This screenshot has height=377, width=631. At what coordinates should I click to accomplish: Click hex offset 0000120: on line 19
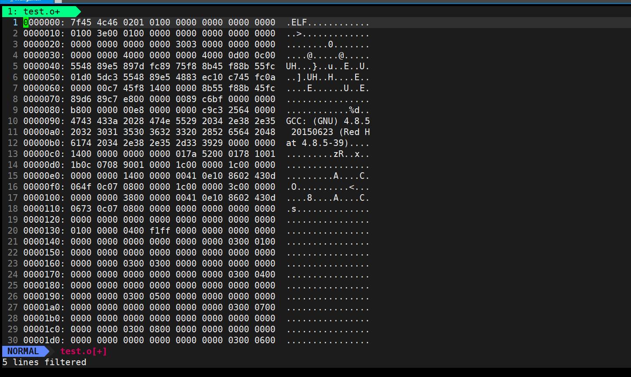point(44,220)
